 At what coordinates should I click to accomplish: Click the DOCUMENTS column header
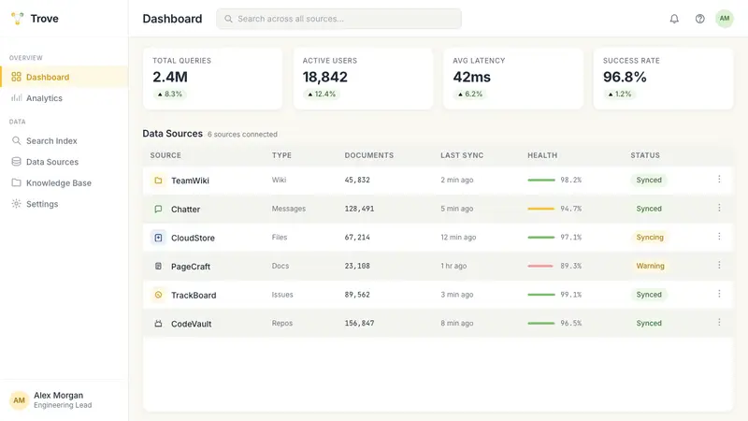pyautogui.click(x=369, y=155)
